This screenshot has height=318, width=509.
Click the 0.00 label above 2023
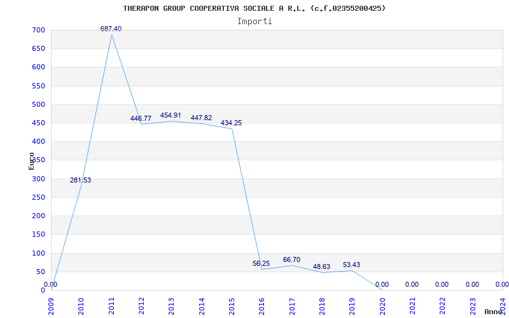pos(472,284)
